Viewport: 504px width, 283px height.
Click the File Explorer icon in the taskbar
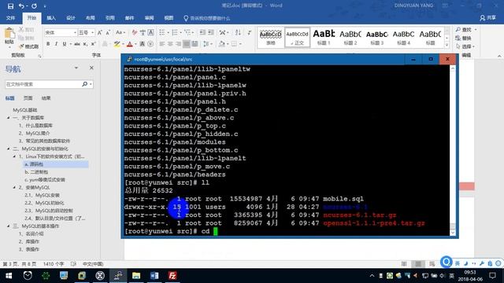(136, 275)
